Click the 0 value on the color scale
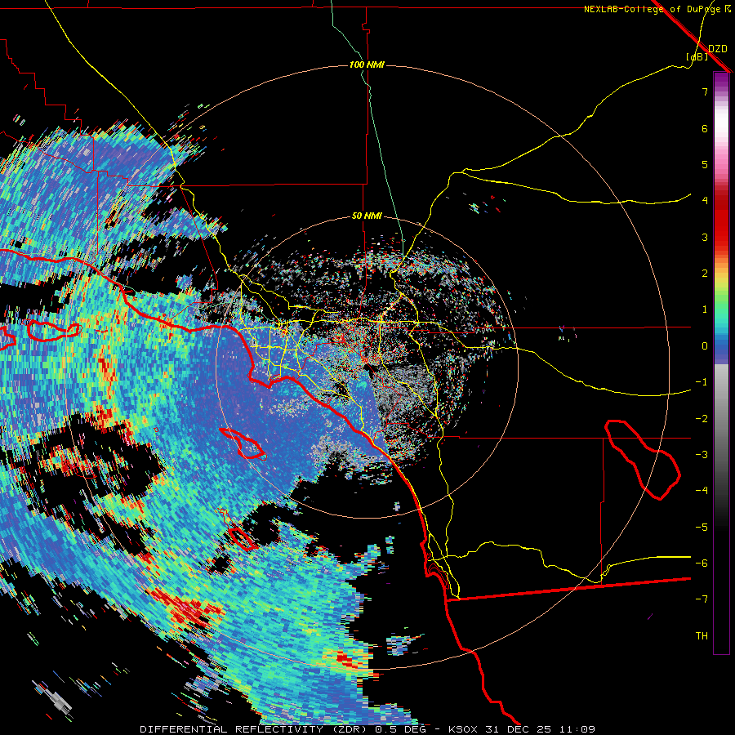 click(705, 346)
